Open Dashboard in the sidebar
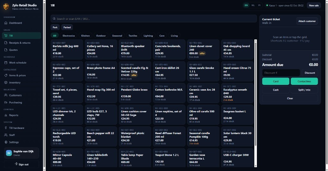Screen dimensions: 328x171 click(x=21, y=23)
